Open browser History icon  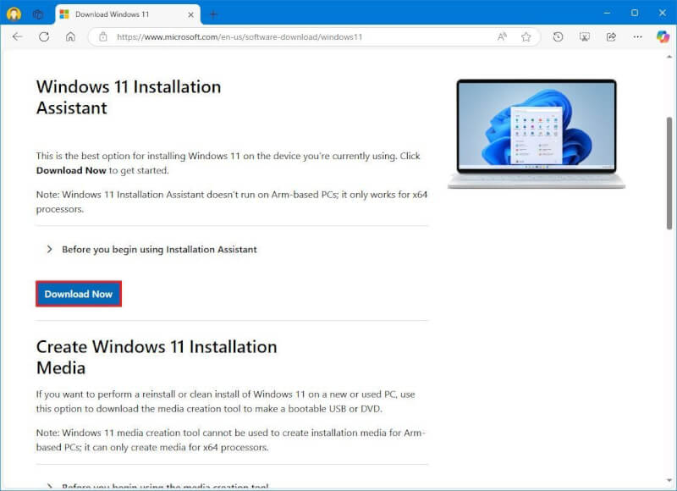coord(558,36)
